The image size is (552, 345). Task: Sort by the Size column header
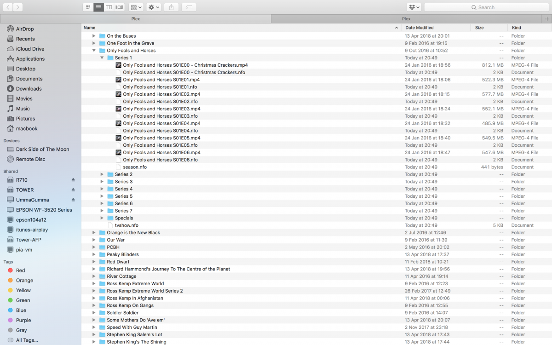point(489,28)
